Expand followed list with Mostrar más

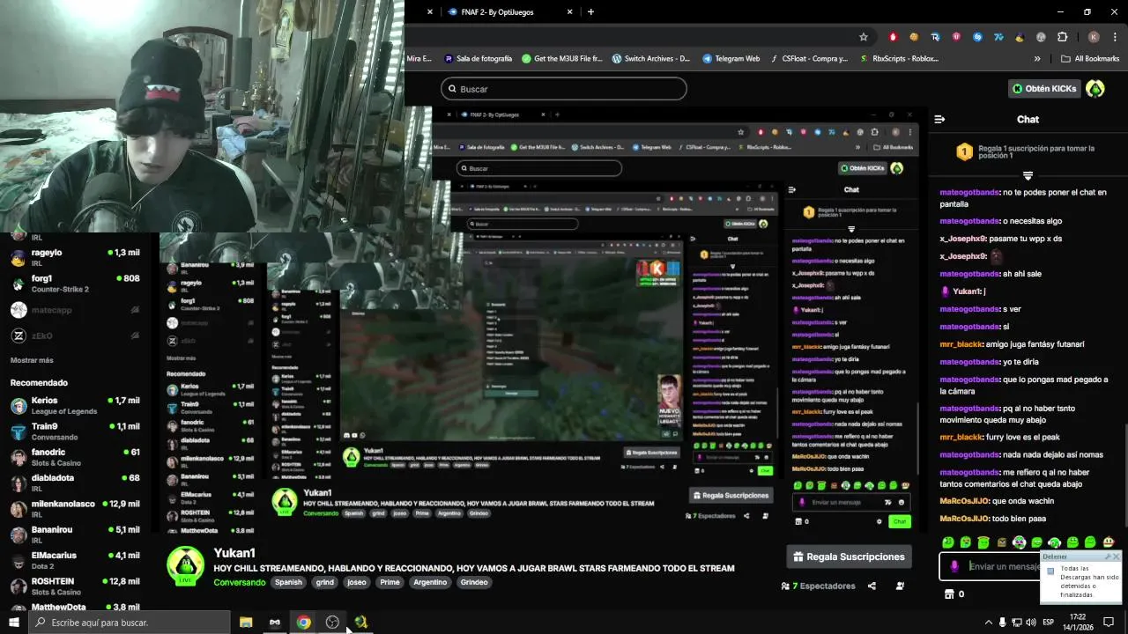32,360
